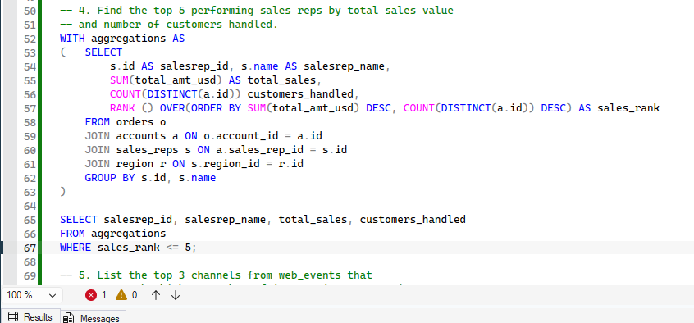Go to next issue with down arrow

(176, 295)
